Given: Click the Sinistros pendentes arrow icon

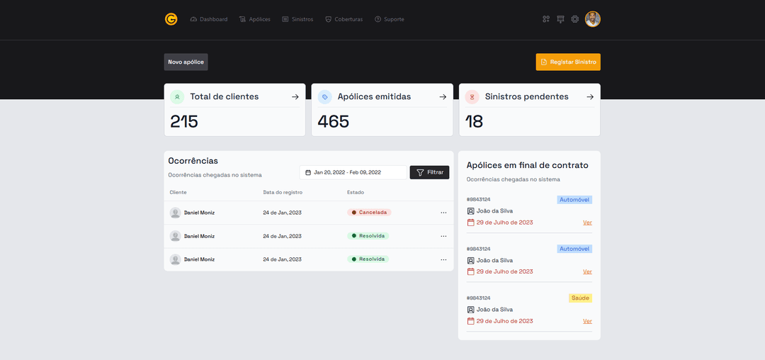Looking at the screenshot, I should (590, 97).
